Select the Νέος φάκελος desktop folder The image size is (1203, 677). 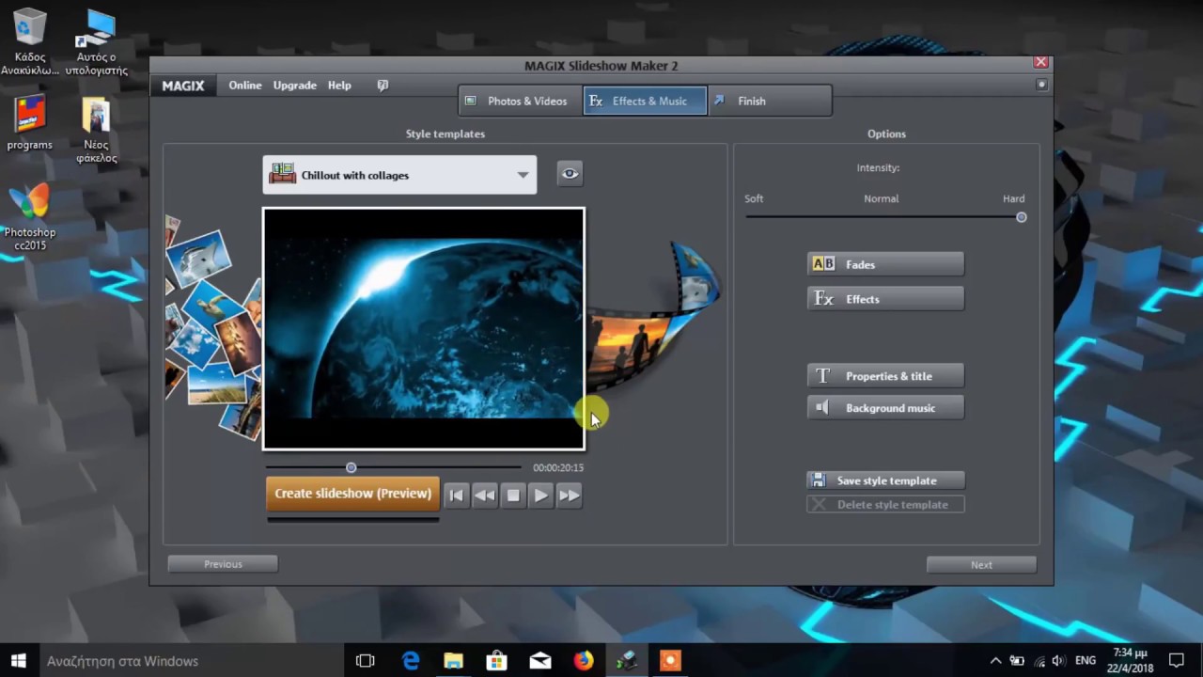coord(96,129)
